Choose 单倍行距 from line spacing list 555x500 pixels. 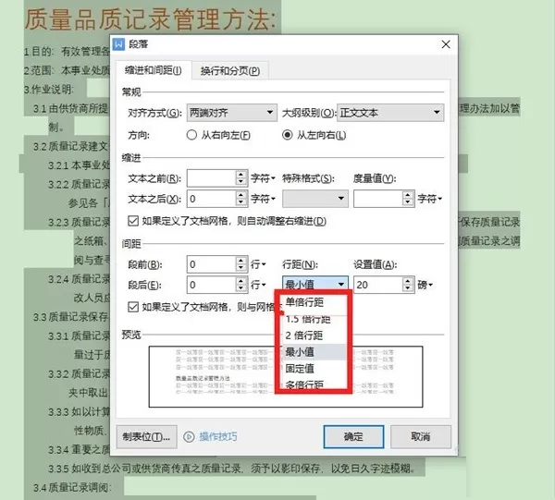(x=314, y=302)
